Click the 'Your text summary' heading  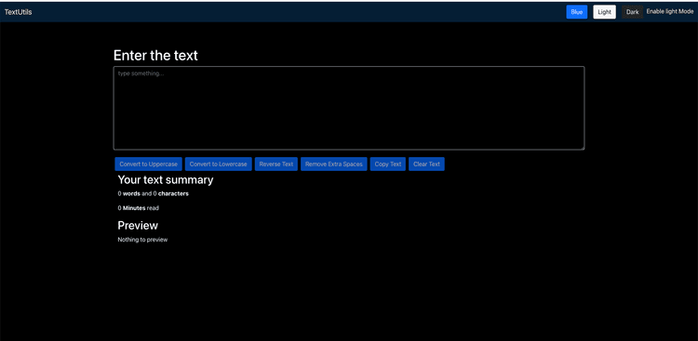tap(166, 179)
